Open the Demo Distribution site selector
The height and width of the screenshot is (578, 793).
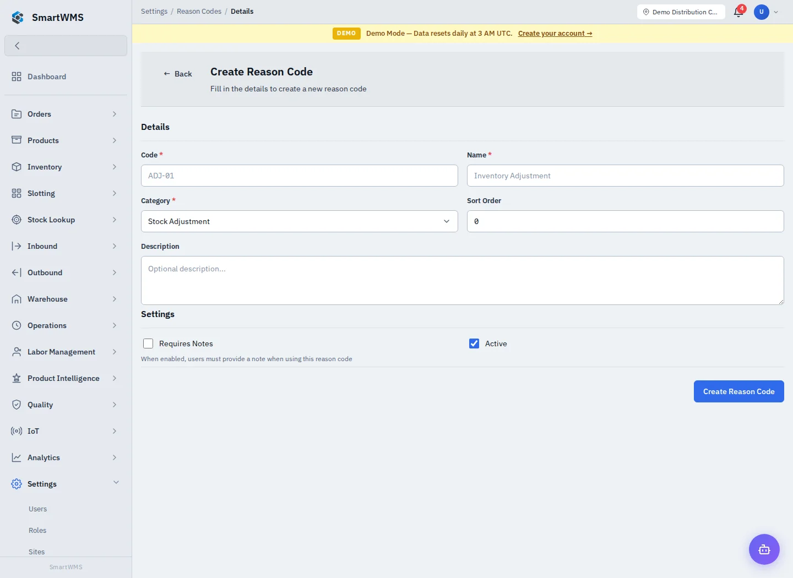[681, 12]
